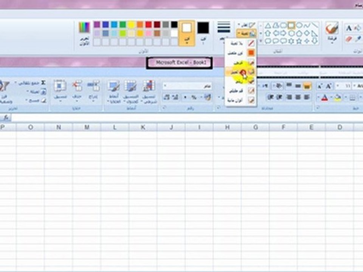Image resolution: width=363 pixels, height=272 pixels.
Task: Pick the curve shape from shapes gallery
Action: (307, 25)
